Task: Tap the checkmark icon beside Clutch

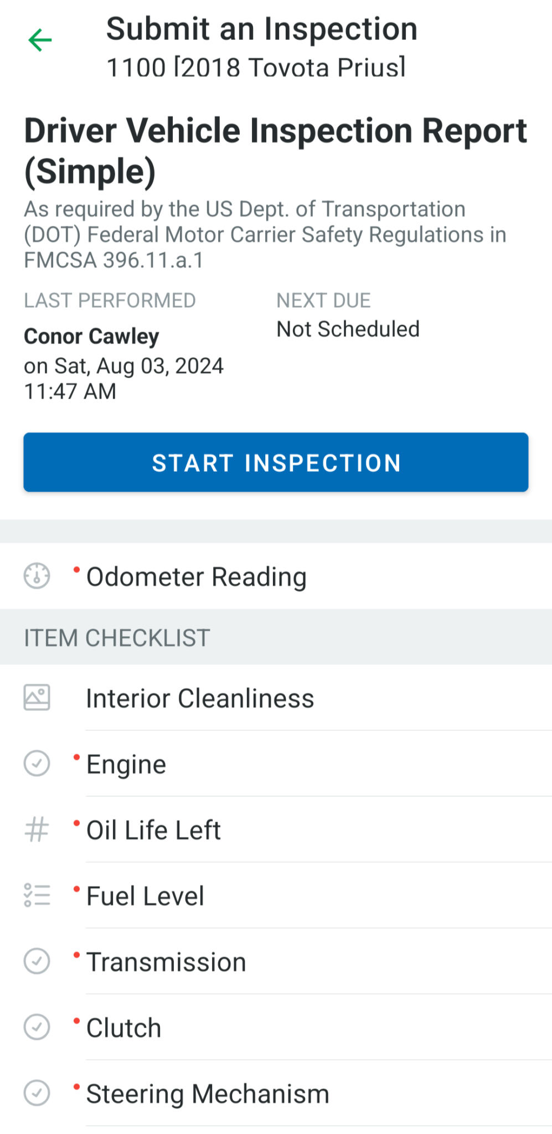Action: [37, 1027]
